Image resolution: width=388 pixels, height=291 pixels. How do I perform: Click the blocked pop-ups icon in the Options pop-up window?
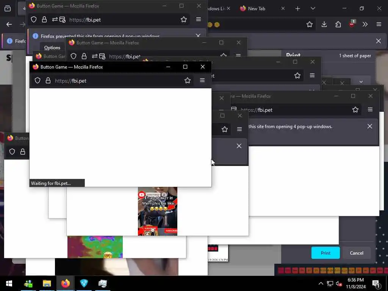pyautogui.click(x=63, y=20)
